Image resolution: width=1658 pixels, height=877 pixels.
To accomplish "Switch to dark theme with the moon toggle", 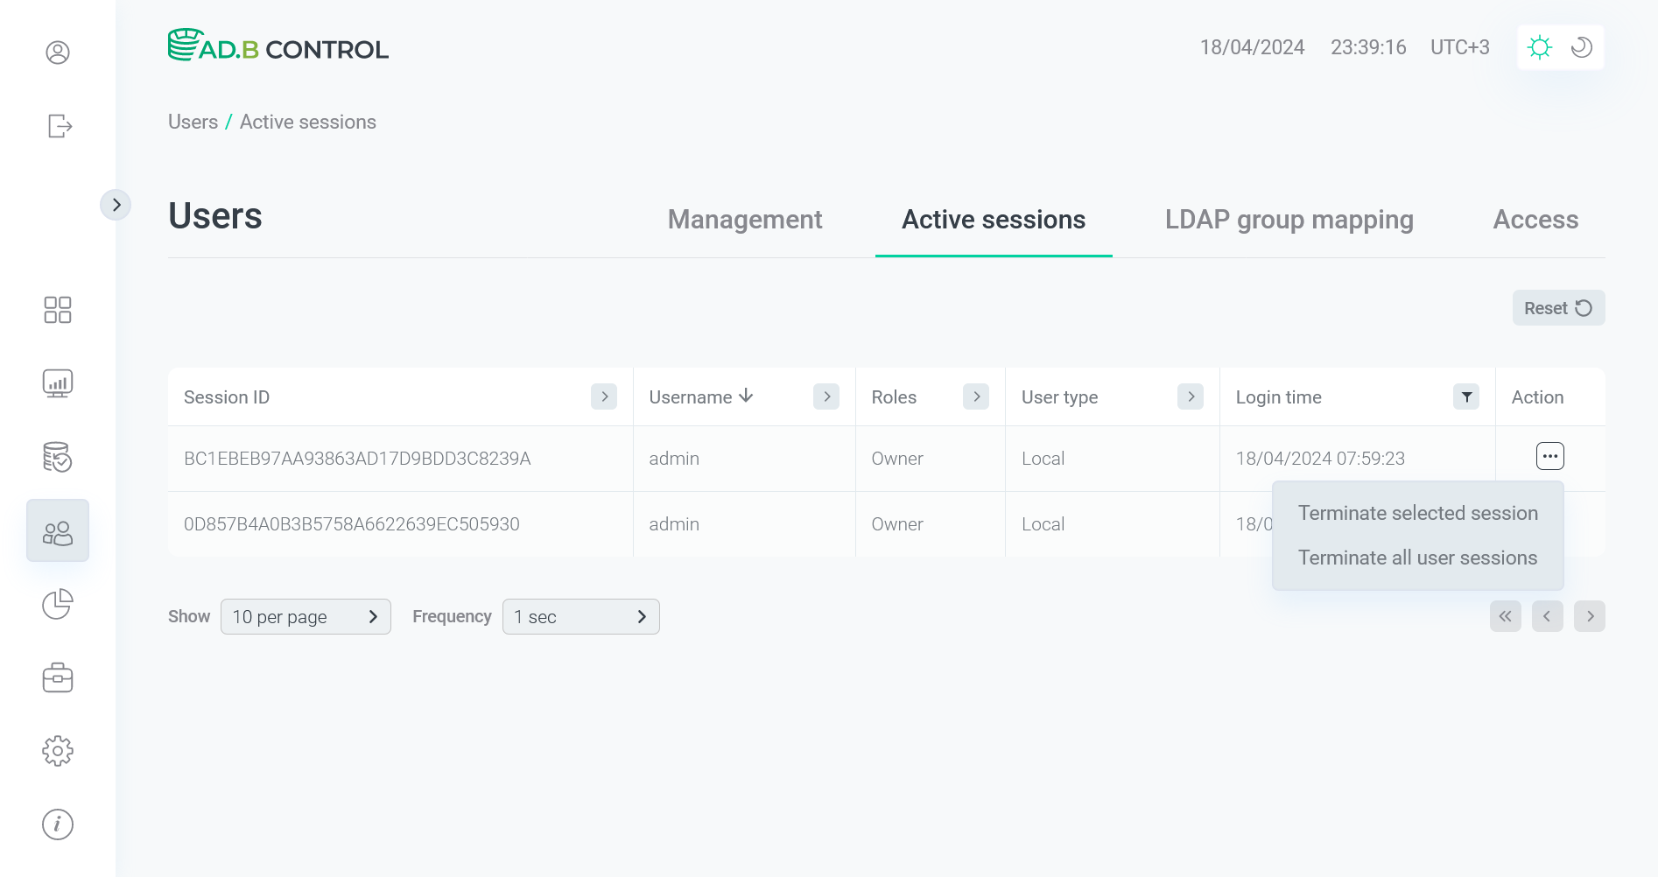I will tap(1580, 47).
